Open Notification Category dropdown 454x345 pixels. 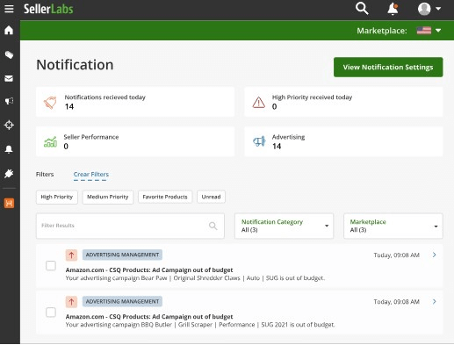click(284, 226)
